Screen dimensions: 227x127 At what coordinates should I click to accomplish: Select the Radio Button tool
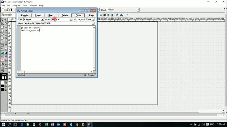pos(2,49)
